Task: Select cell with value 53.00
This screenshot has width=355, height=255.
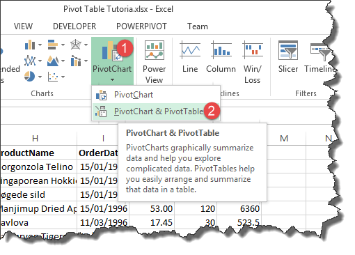Action: point(152,208)
